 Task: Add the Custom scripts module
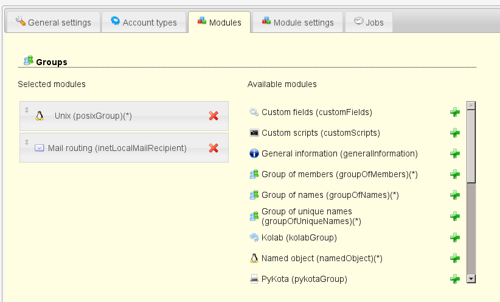coord(454,133)
